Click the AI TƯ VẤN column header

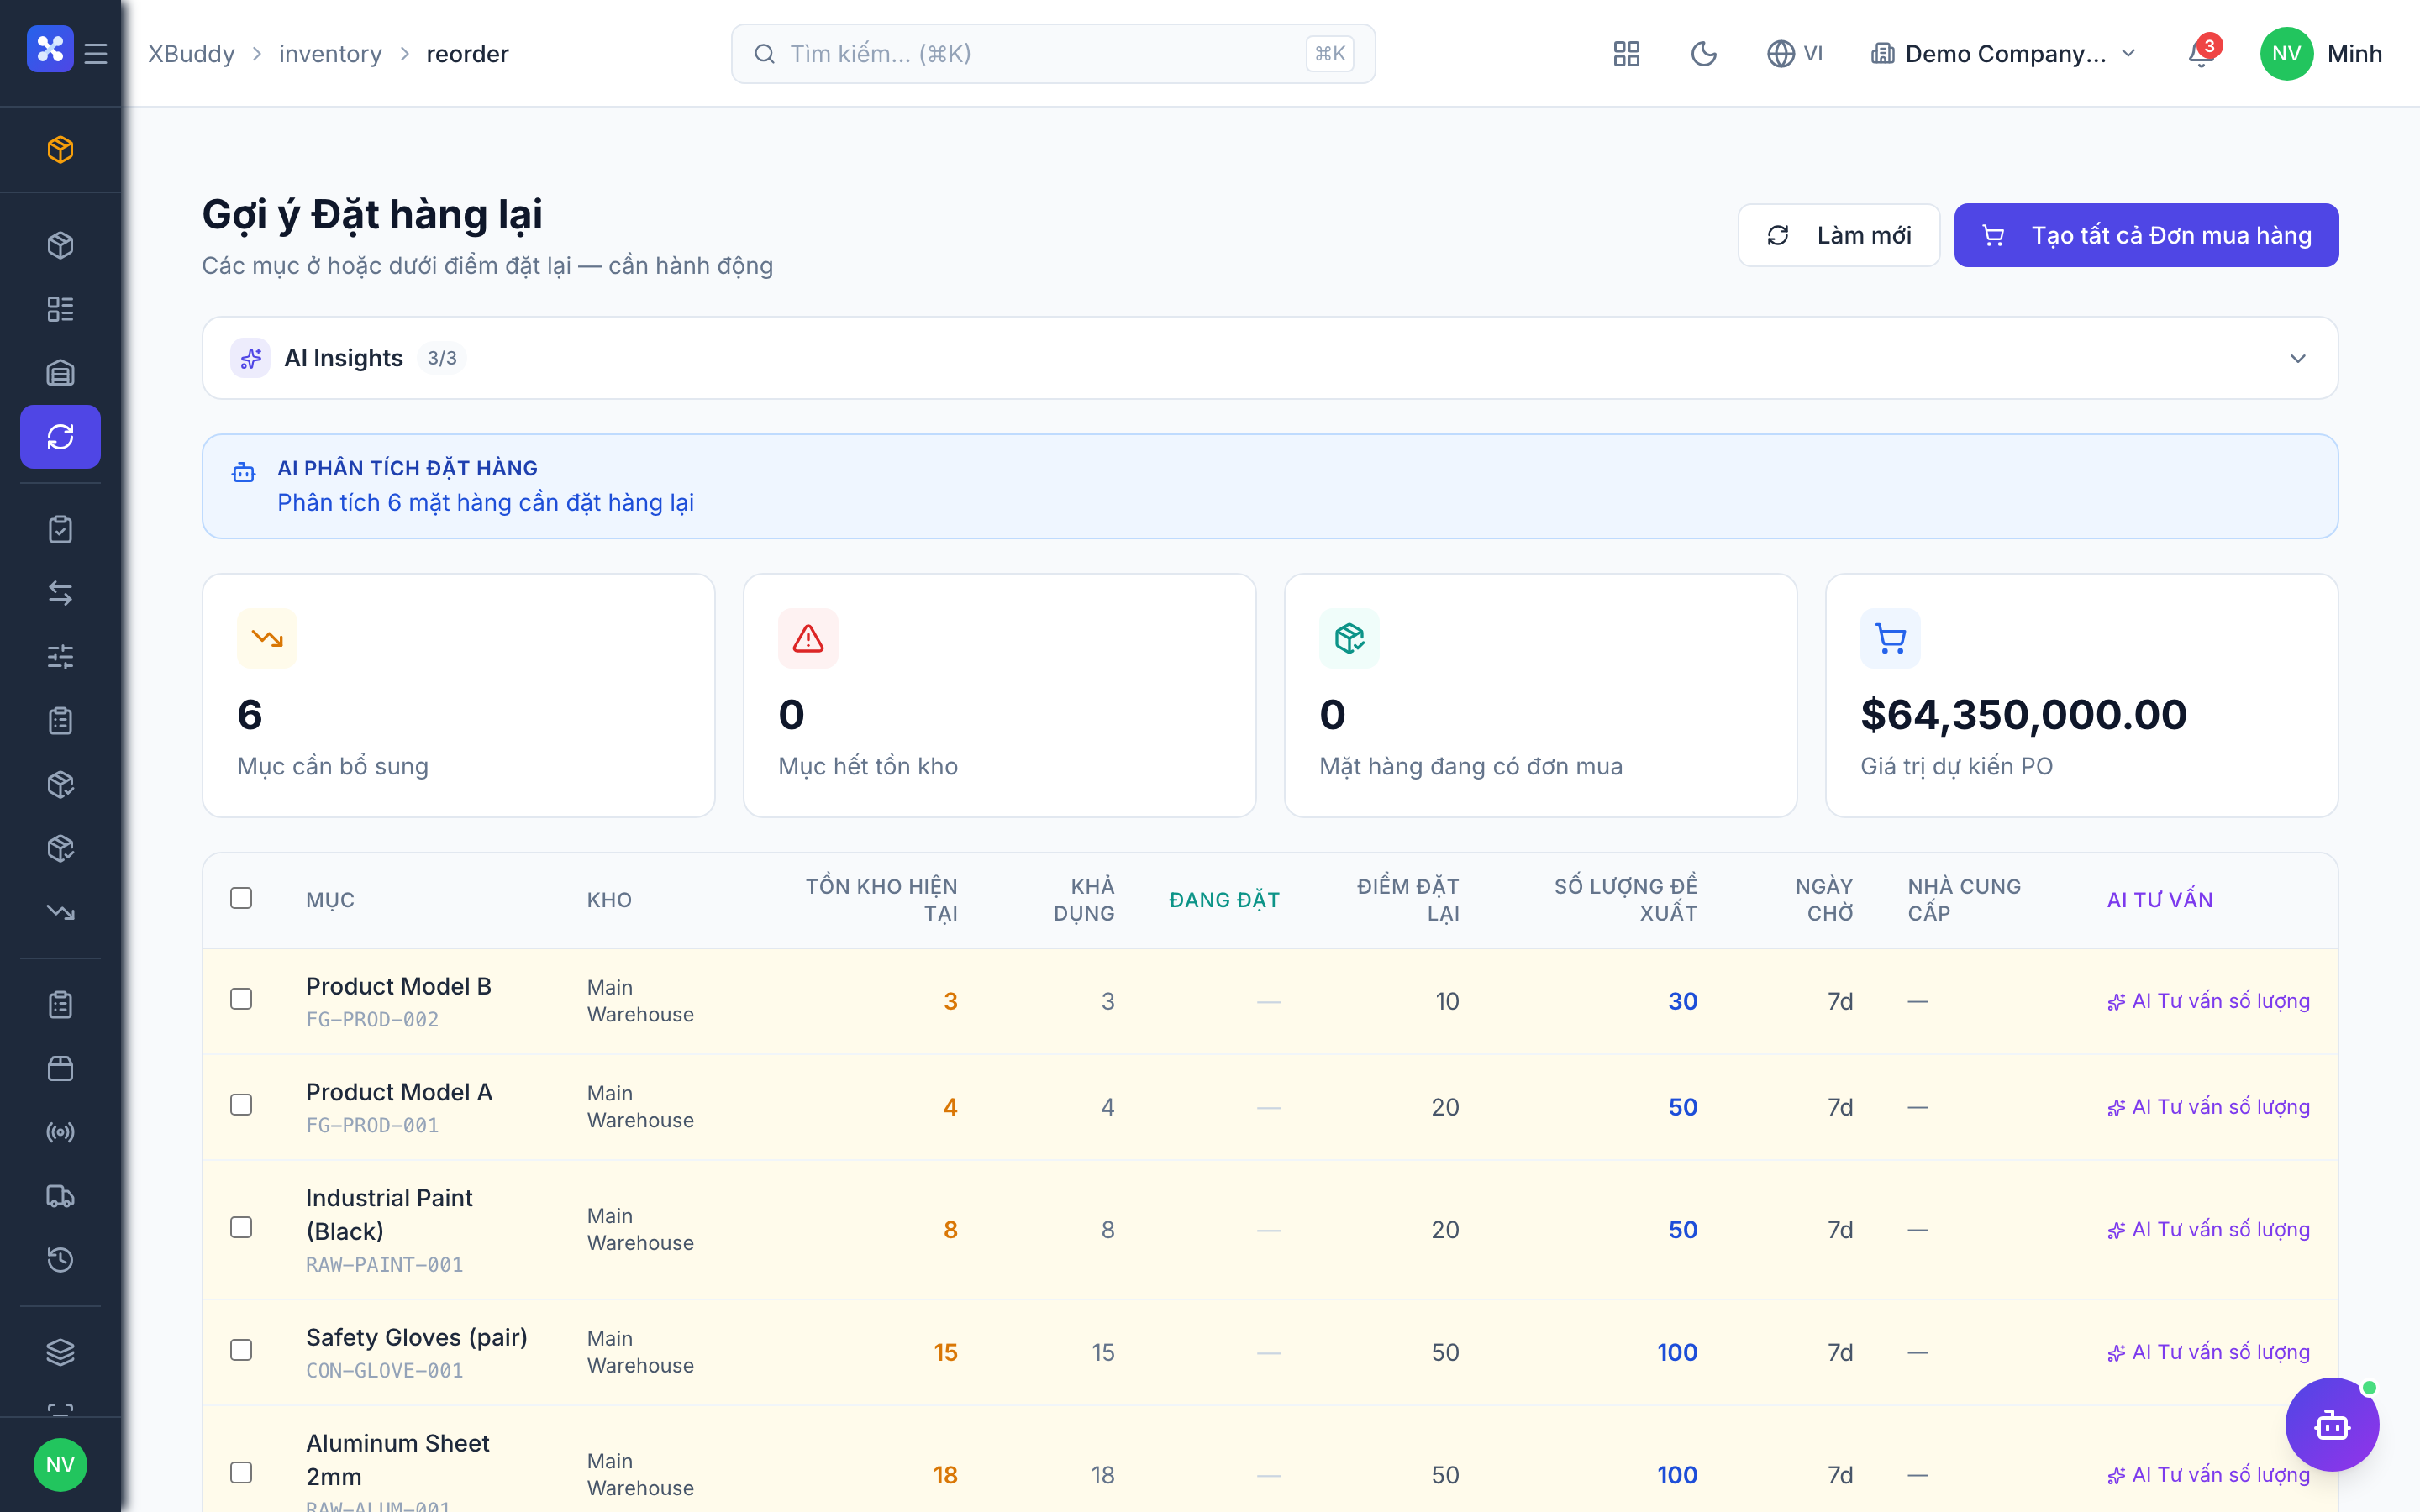pyautogui.click(x=2160, y=900)
